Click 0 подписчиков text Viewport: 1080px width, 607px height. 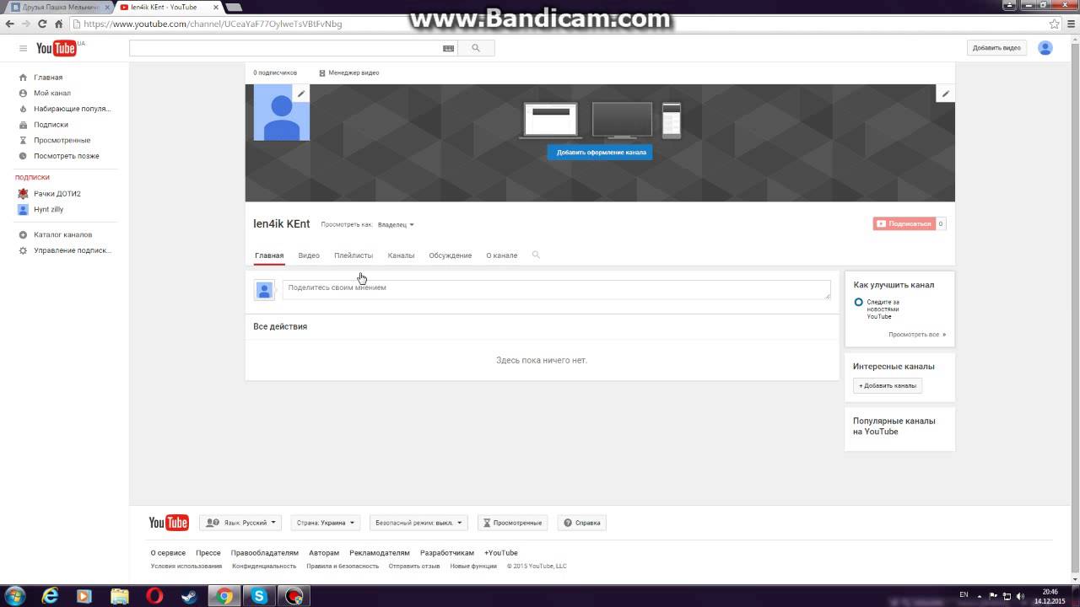pos(275,73)
